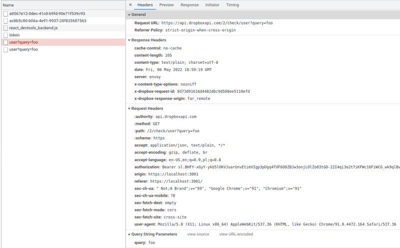Show the Initiator tab
The height and width of the screenshot is (248, 400).
click(x=212, y=5)
